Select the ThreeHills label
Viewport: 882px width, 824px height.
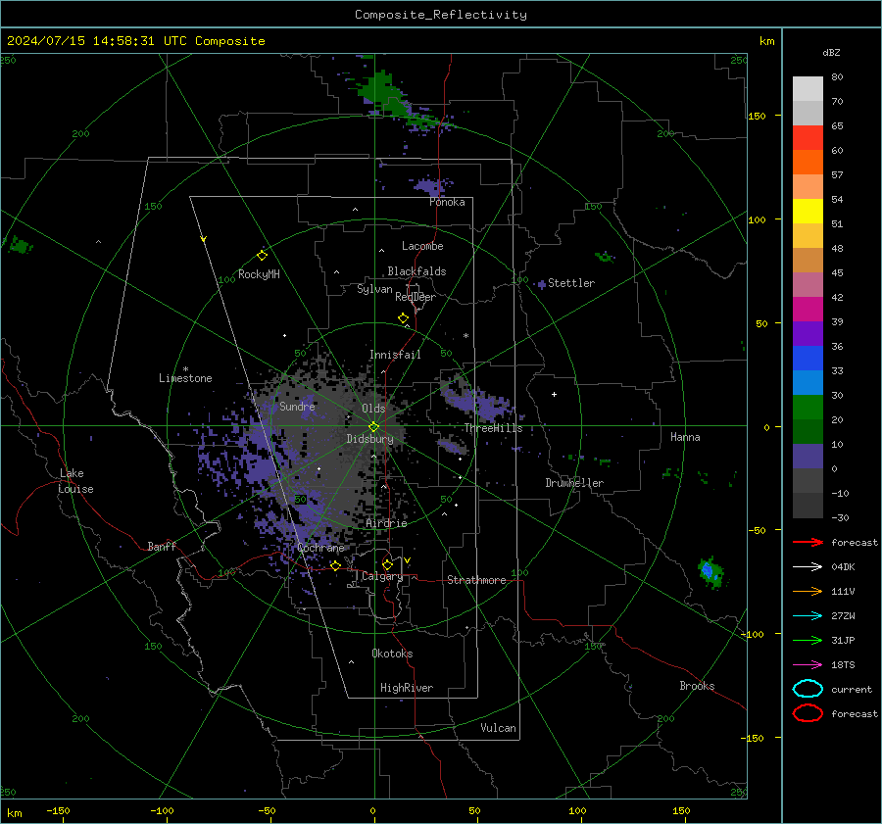pyautogui.click(x=493, y=428)
